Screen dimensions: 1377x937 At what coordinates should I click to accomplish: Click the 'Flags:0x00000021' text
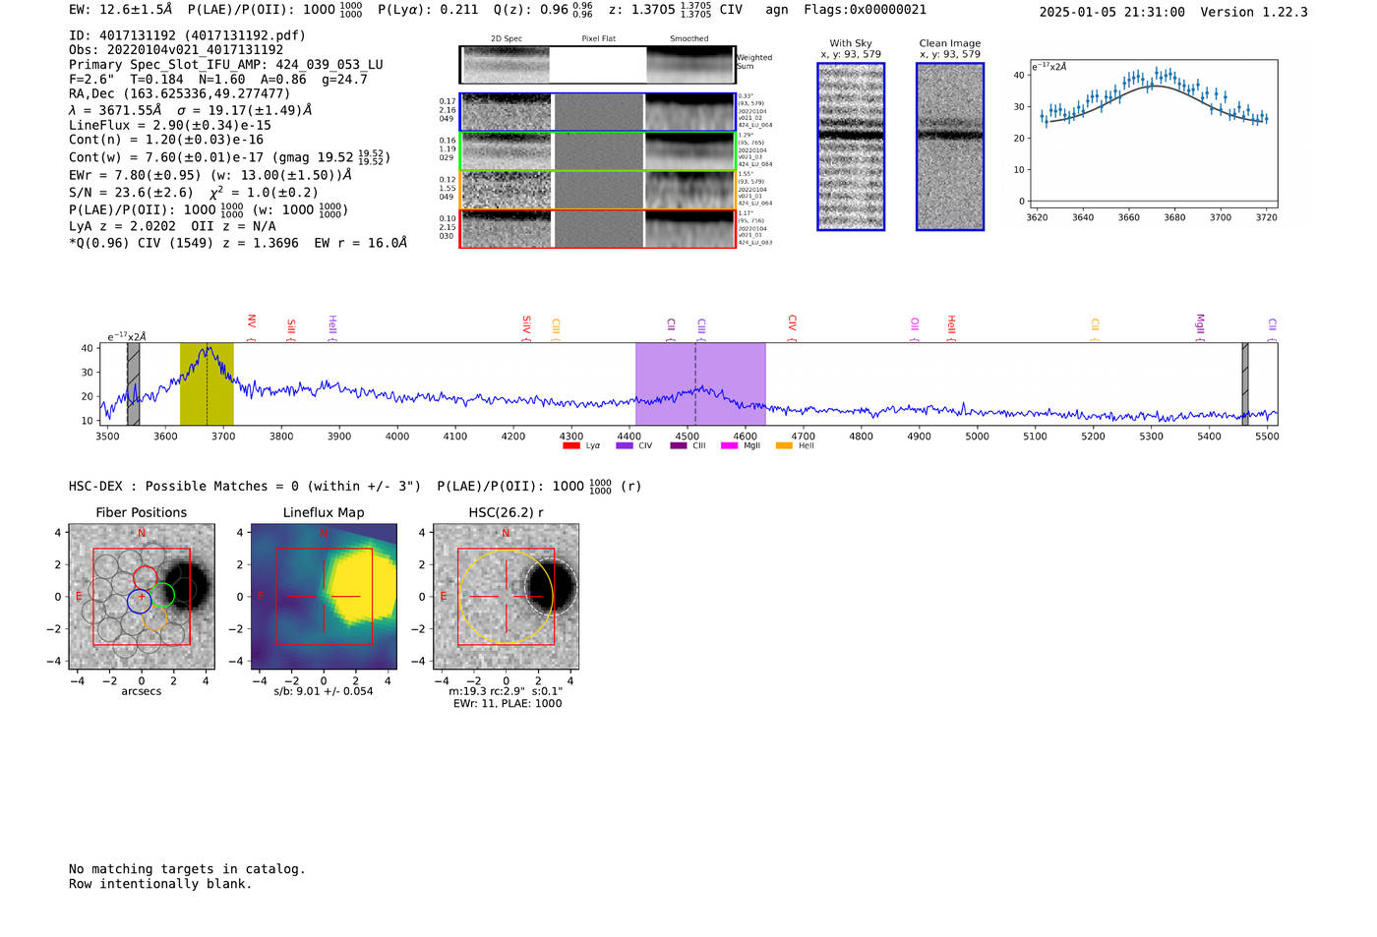click(864, 10)
